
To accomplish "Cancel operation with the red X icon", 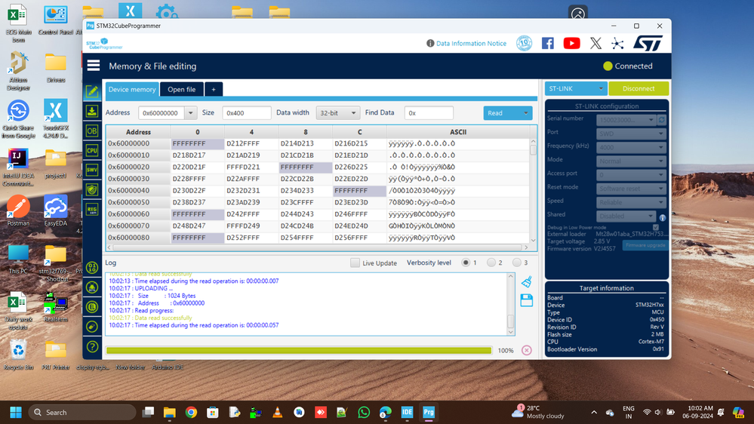I will coord(527,351).
